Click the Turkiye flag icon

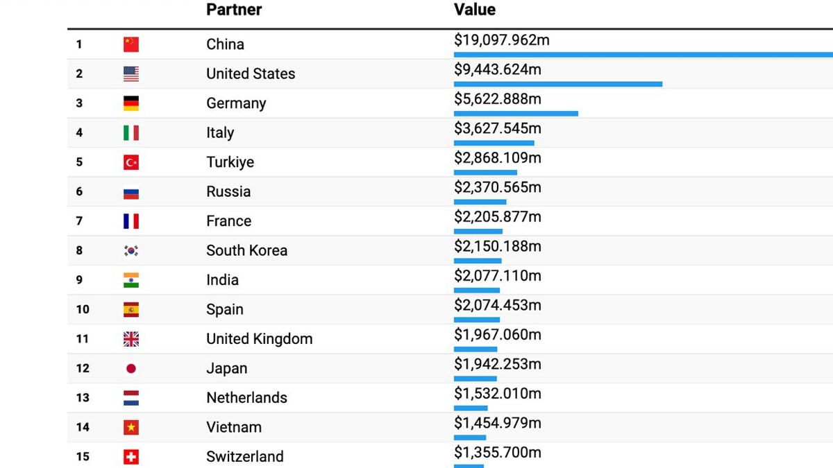point(131,162)
